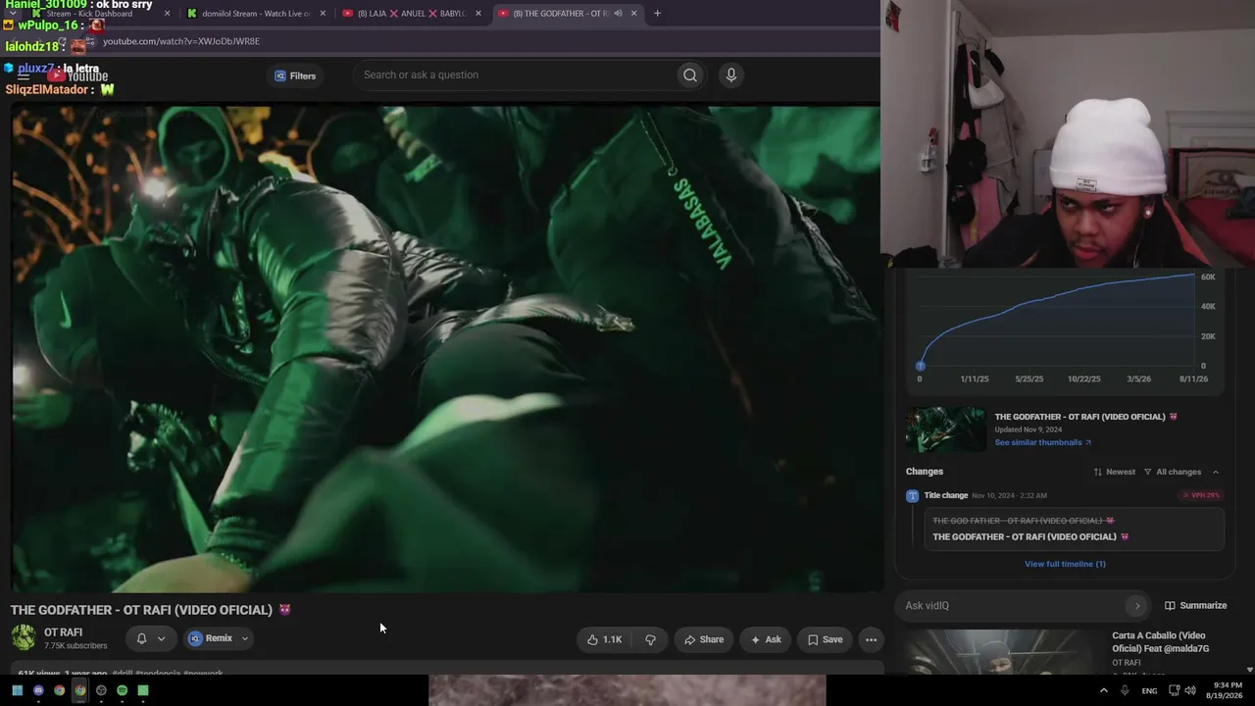1255x706 pixels.
Task: Open THE GODFATHER thumbnail in vidIQ panel
Action: coord(945,429)
